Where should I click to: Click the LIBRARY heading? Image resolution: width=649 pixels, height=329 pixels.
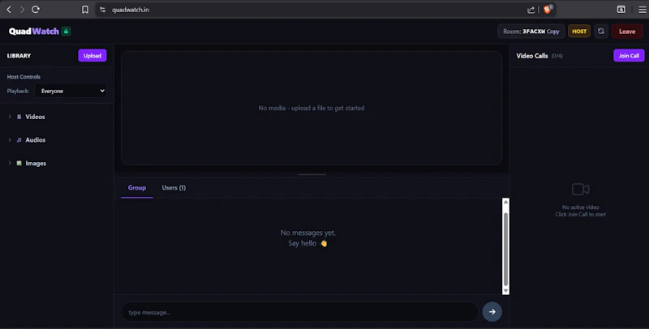19,56
